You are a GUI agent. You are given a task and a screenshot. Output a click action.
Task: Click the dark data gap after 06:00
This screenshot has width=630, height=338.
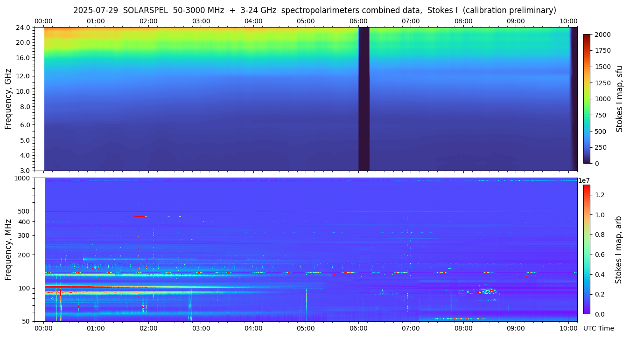(364, 99)
